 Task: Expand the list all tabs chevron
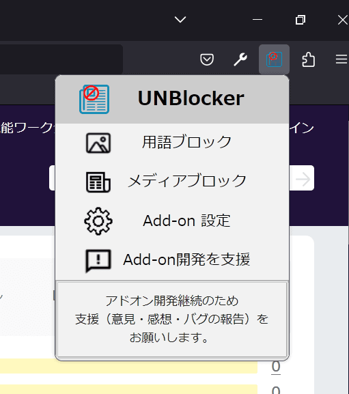180,19
